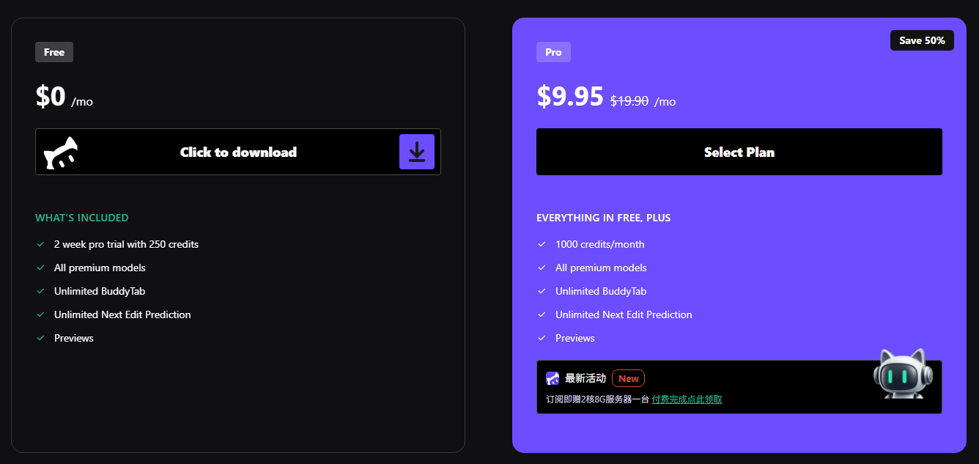Click the Free plan badge

click(x=54, y=52)
